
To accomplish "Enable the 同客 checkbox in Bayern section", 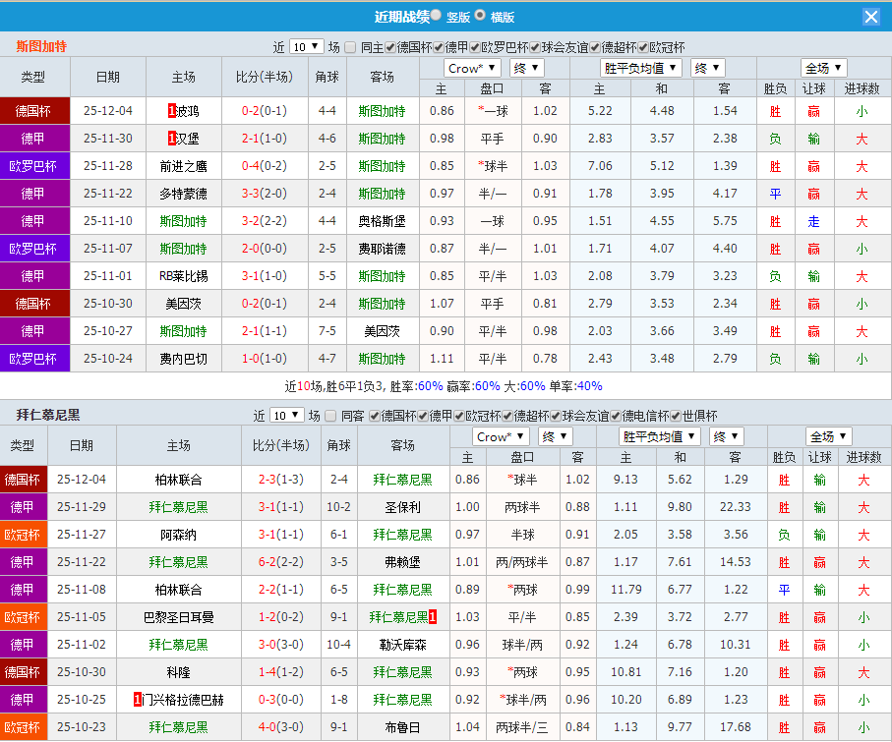I will [332, 415].
